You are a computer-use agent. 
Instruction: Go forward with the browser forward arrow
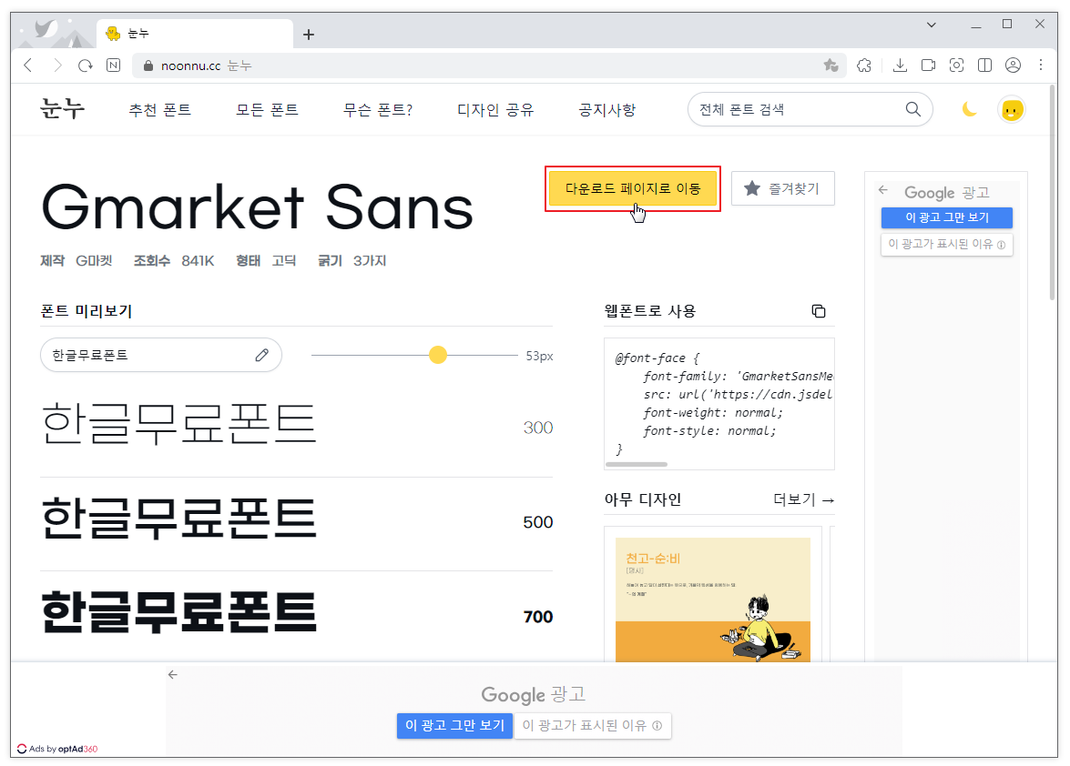coord(57,66)
